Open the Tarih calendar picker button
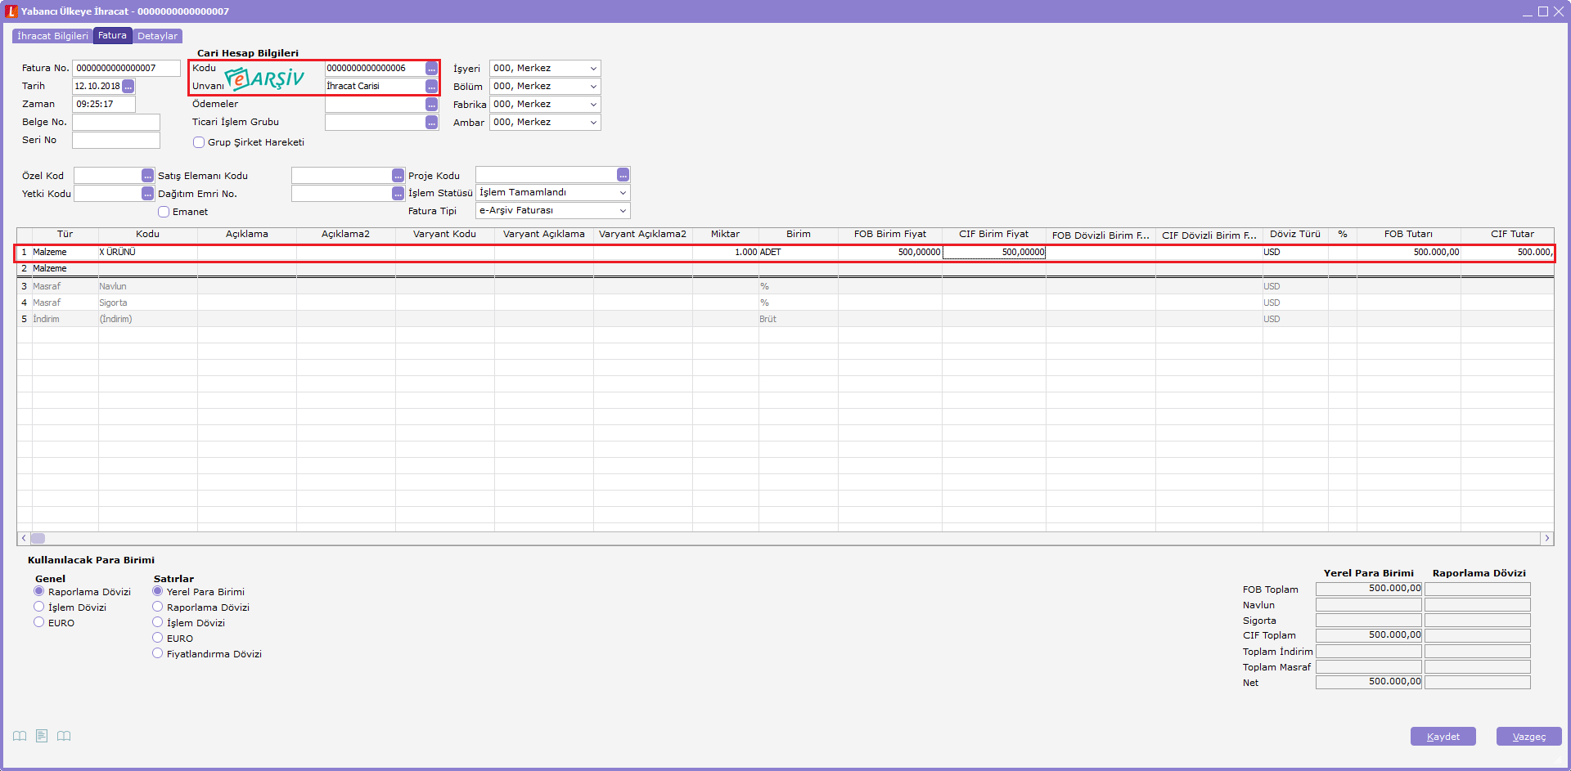 coord(128,87)
